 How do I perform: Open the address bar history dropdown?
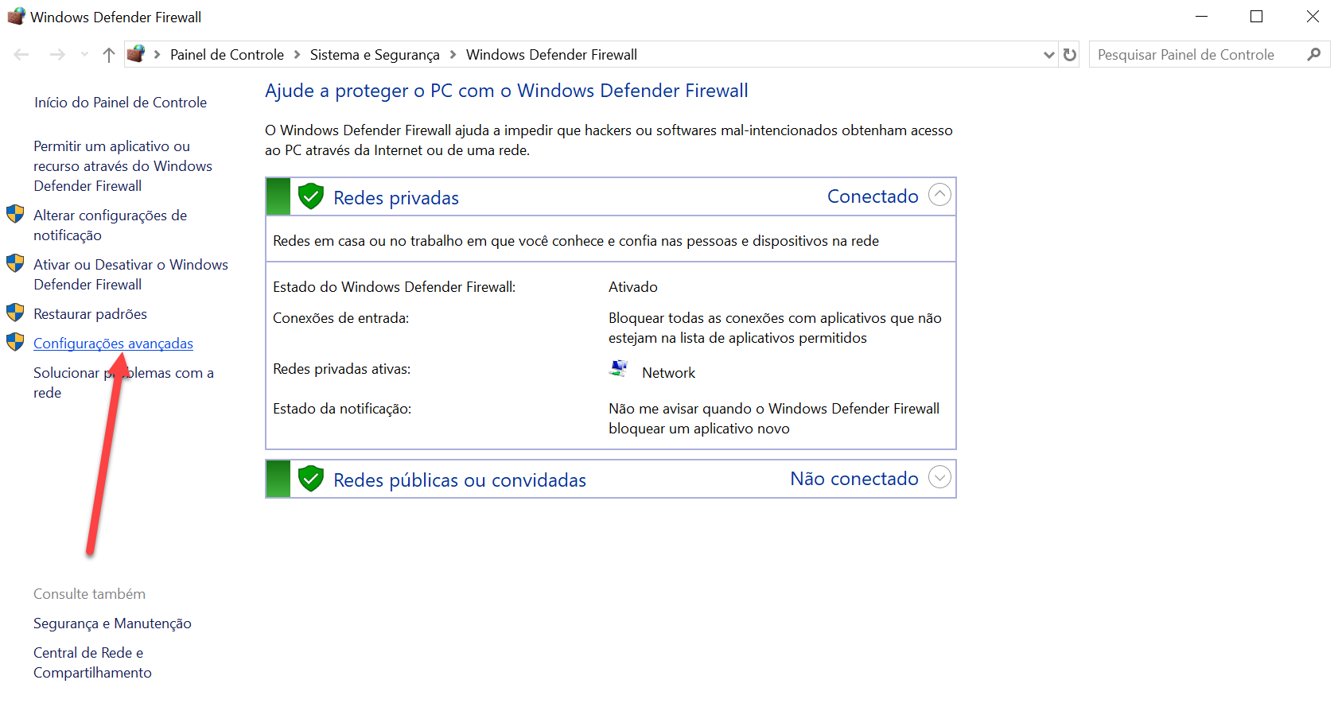[x=1048, y=55]
